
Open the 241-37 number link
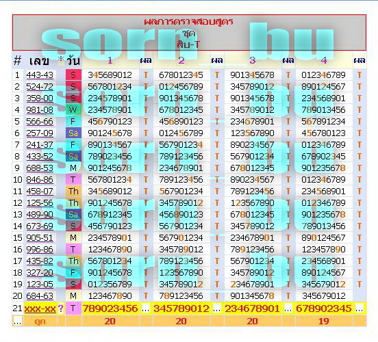point(40,145)
